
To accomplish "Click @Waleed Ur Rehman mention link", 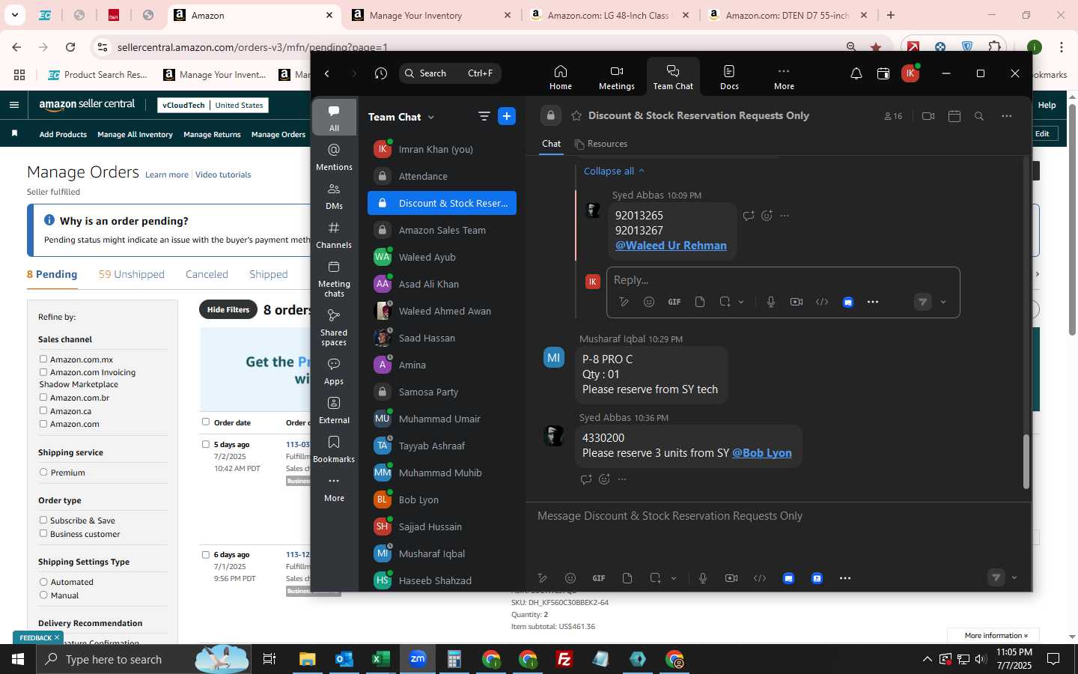I will pyautogui.click(x=671, y=246).
